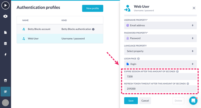Expand the Language Property Select property dropdown
The width and height of the screenshot is (201, 108).
pos(160,51)
